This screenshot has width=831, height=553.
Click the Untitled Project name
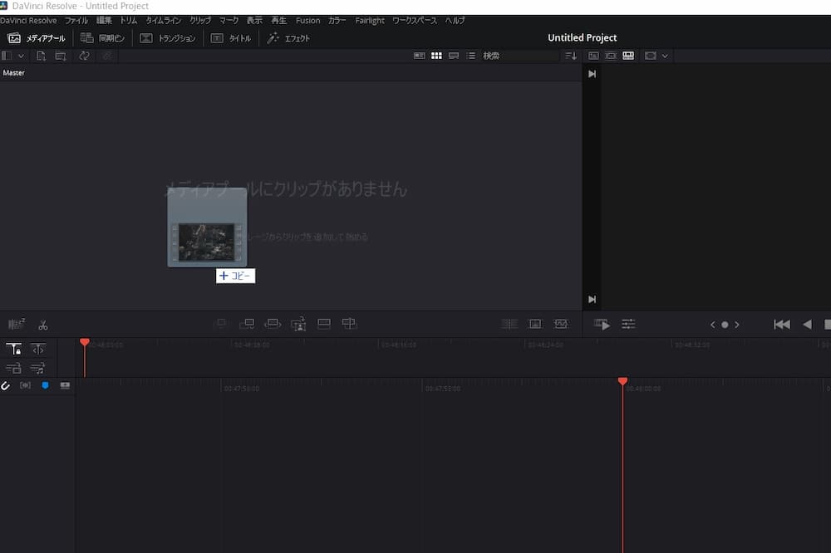[582, 37]
